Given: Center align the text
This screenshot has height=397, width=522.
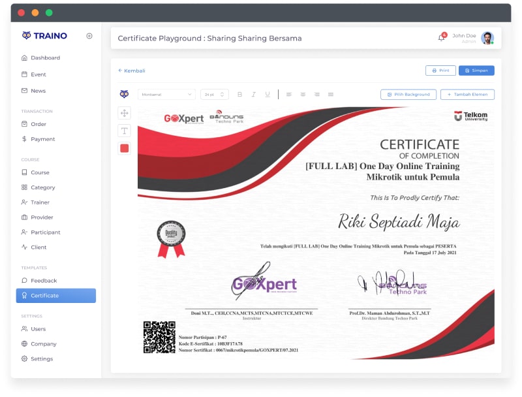Looking at the screenshot, I should (x=303, y=95).
